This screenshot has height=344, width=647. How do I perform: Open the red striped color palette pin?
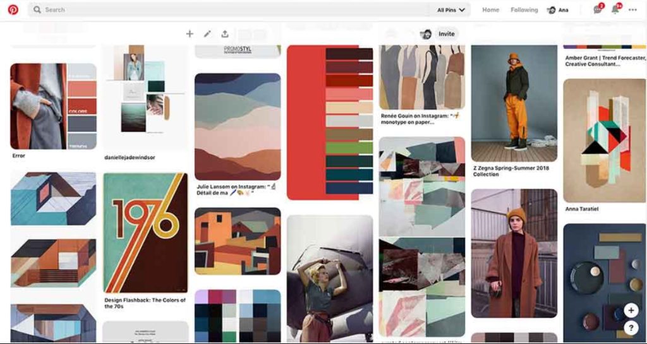(330, 122)
